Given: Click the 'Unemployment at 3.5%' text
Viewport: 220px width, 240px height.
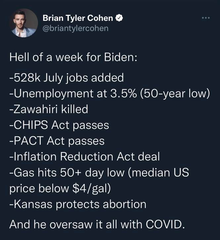Looking at the screenshot, I should [x=73, y=94].
